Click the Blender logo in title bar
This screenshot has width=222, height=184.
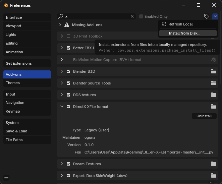coord(6,5)
